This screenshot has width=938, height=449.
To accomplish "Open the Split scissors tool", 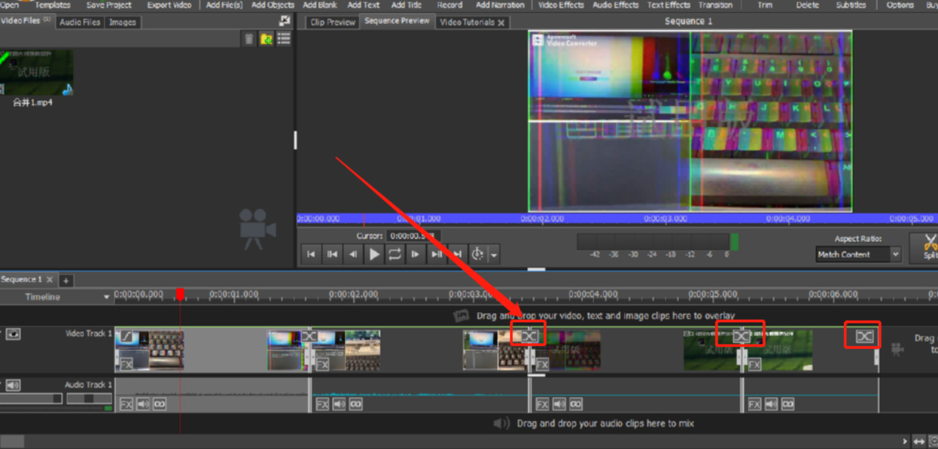I will pyautogui.click(x=929, y=246).
